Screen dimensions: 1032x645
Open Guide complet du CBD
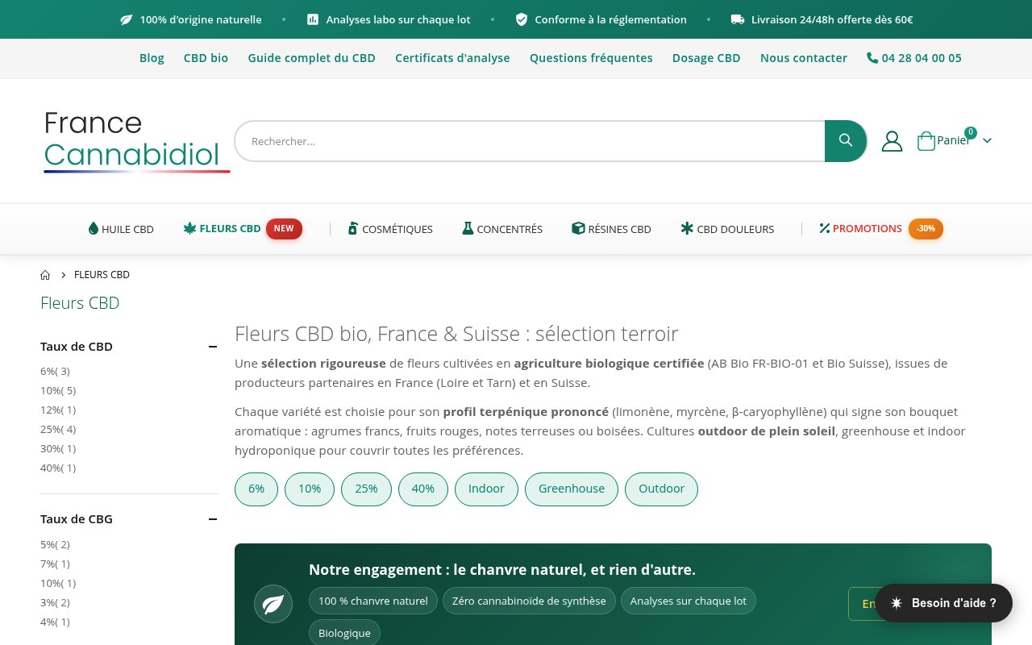(312, 58)
